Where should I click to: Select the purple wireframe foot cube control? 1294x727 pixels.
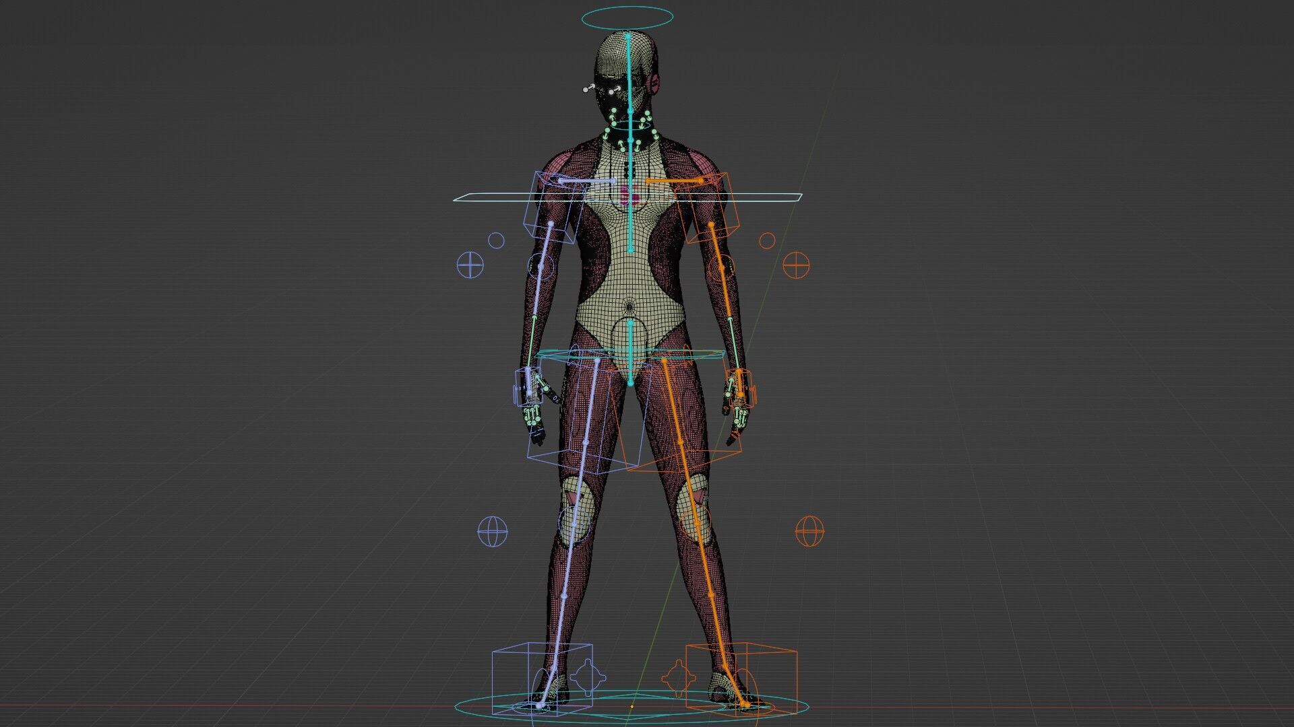(x=543, y=679)
